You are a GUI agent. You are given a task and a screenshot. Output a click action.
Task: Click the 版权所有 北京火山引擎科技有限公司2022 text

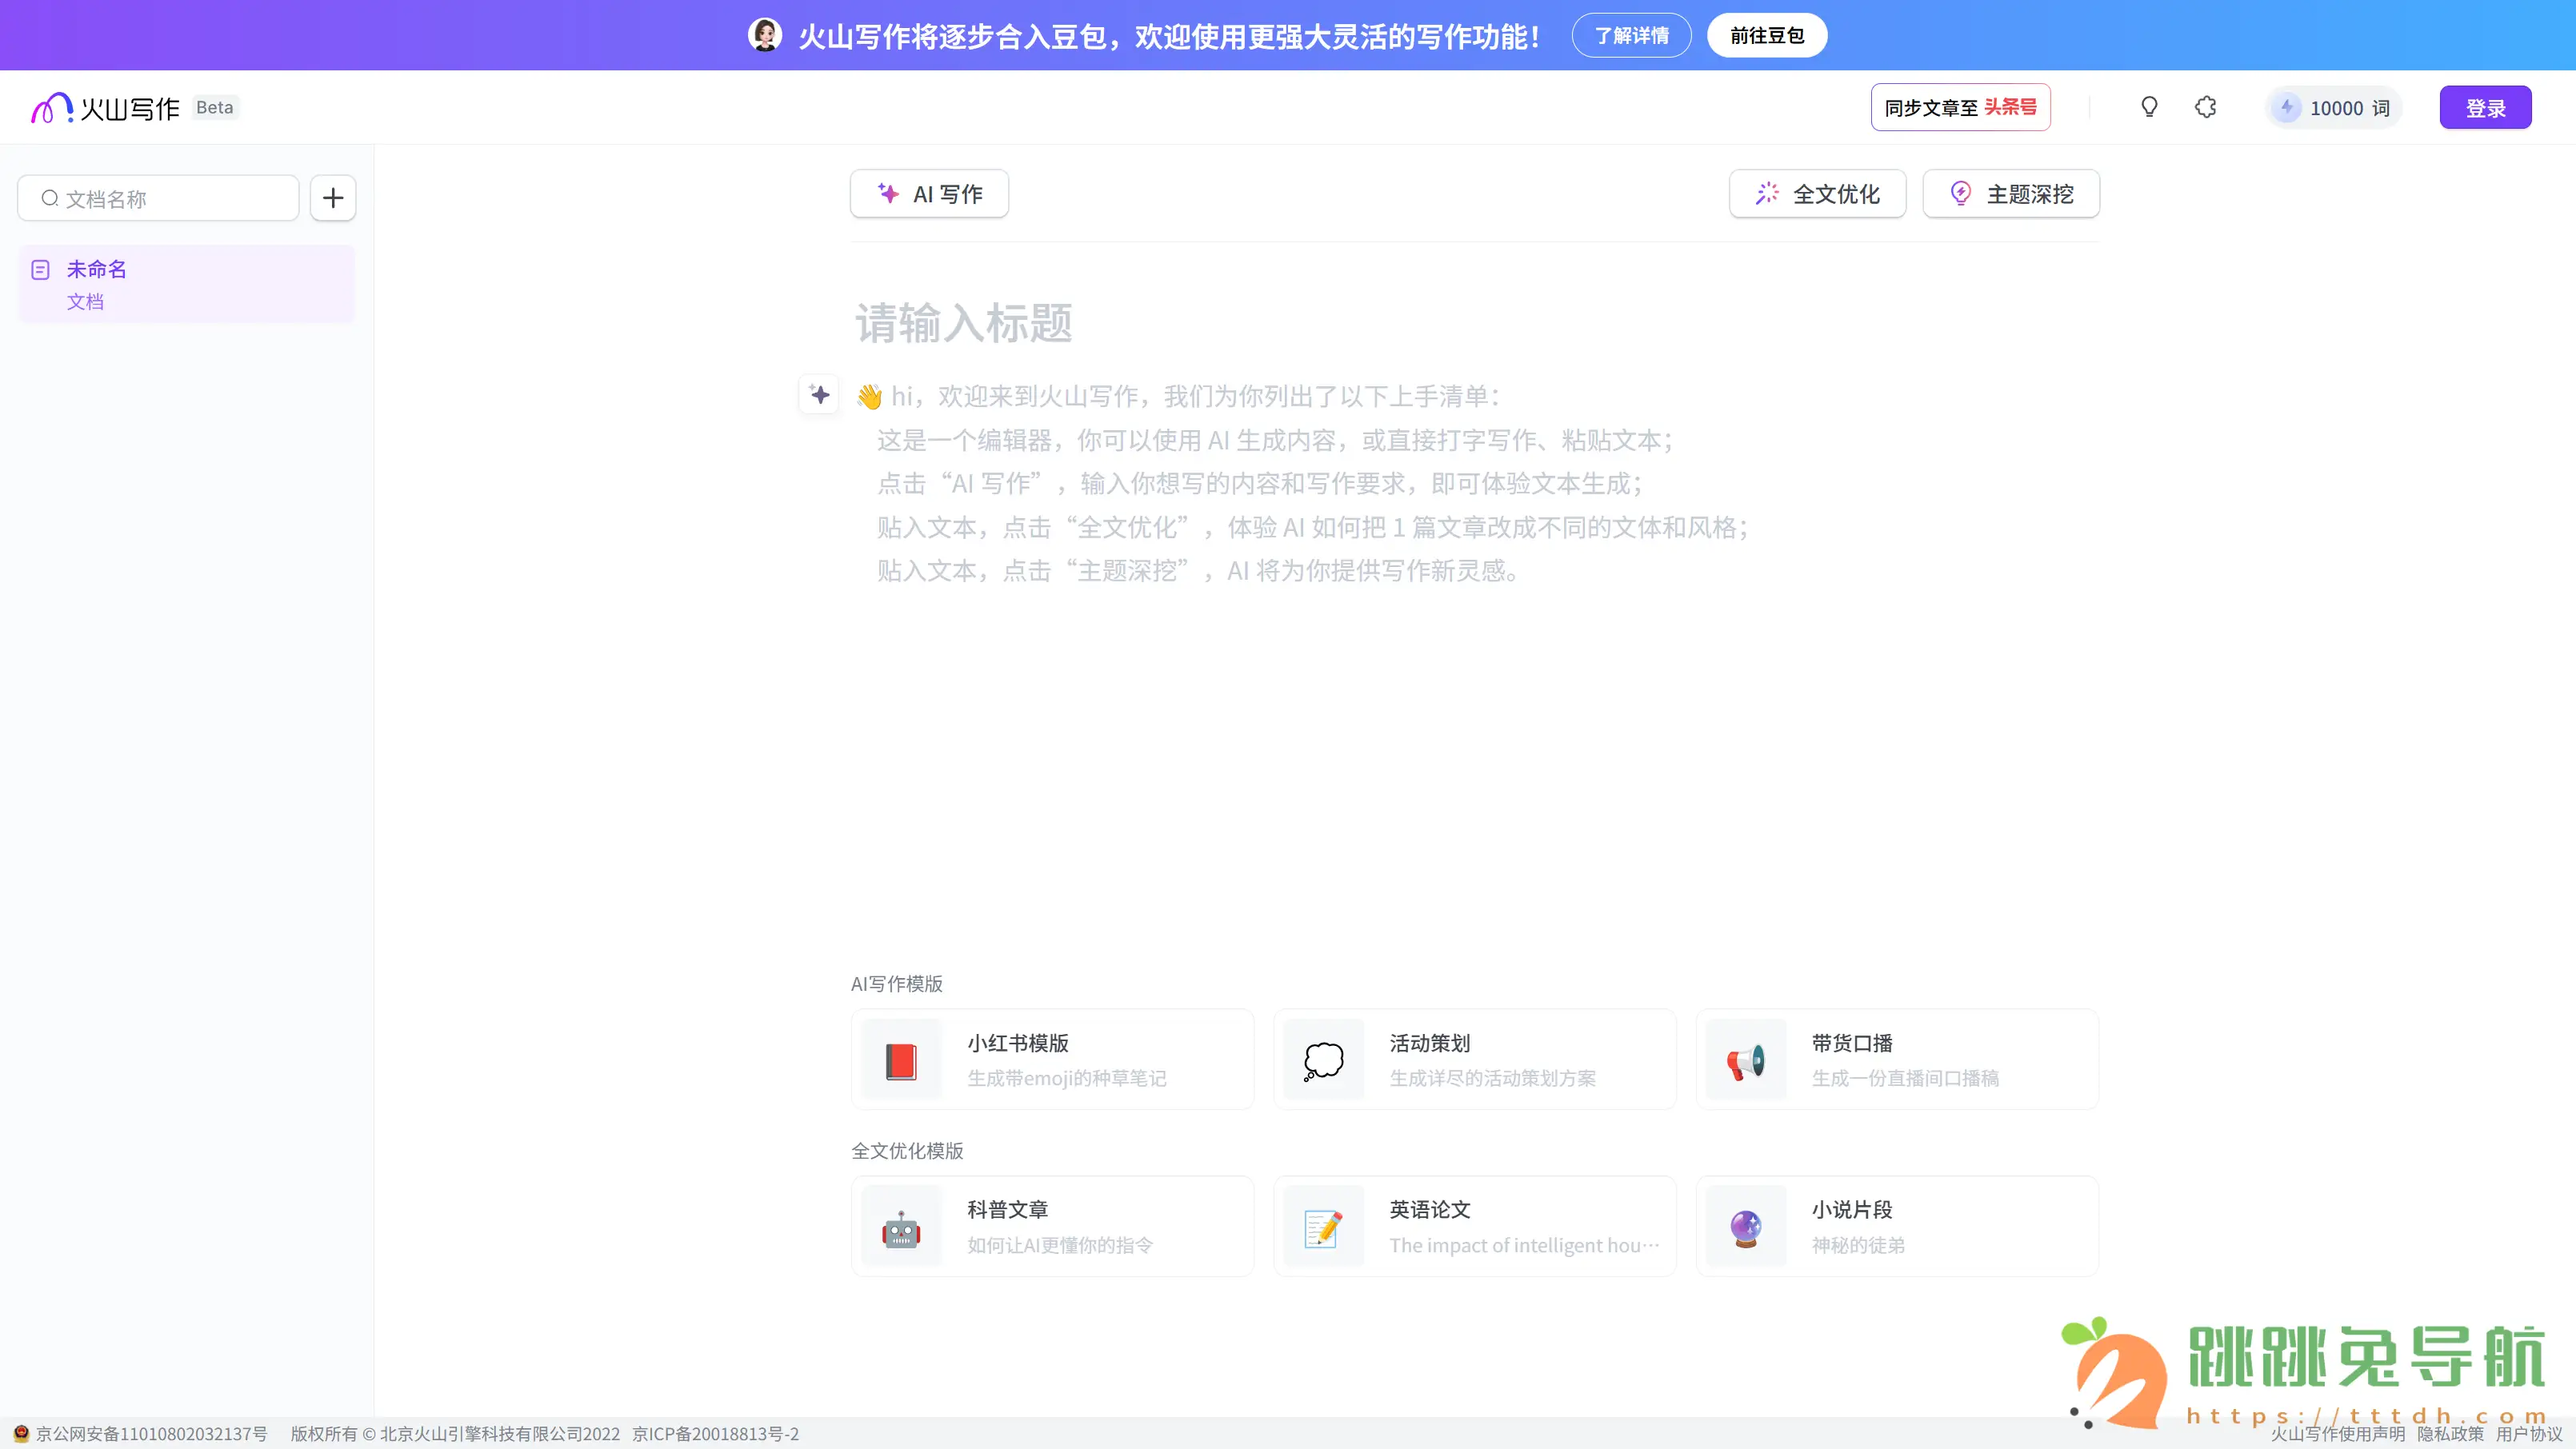(x=455, y=1434)
